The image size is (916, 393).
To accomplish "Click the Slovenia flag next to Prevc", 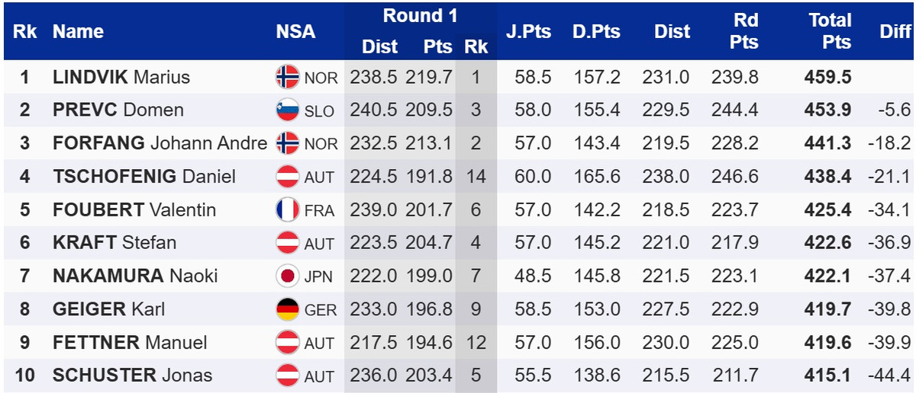I will 287,110.
